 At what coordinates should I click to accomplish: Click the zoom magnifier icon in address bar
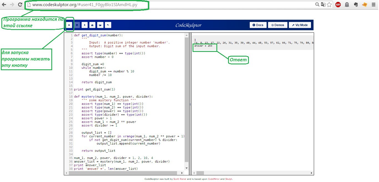pyautogui.click(x=317, y=4)
